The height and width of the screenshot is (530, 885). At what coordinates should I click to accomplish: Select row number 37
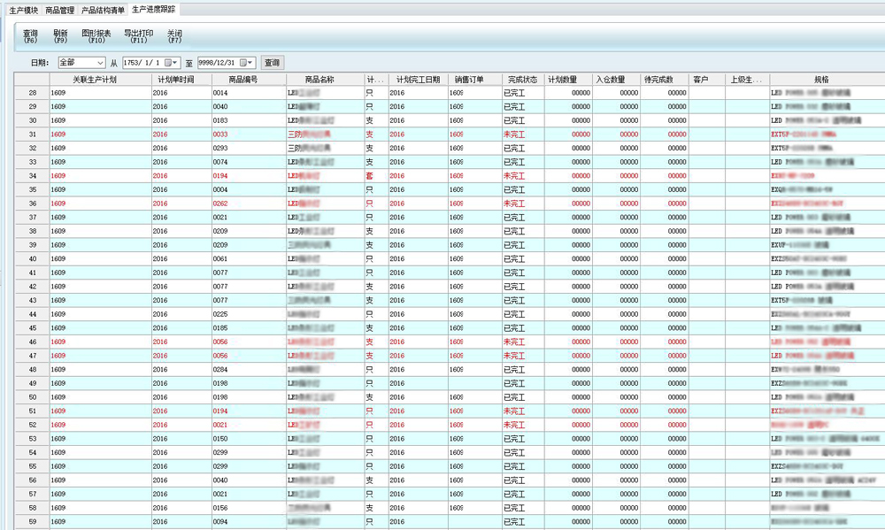click(x=32, y=218)
